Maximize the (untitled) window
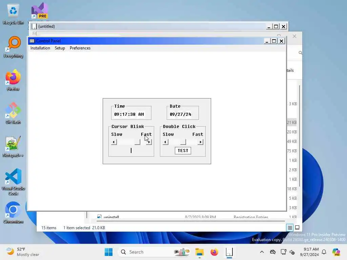This screenshot has height=260, width=347. pos(276,26)
